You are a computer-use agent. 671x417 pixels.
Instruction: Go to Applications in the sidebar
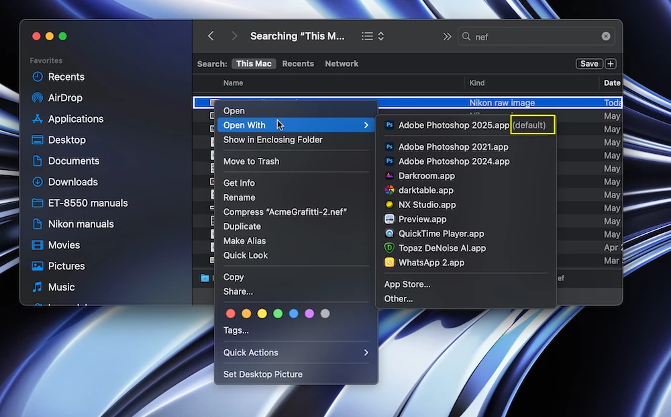[68, 119]
